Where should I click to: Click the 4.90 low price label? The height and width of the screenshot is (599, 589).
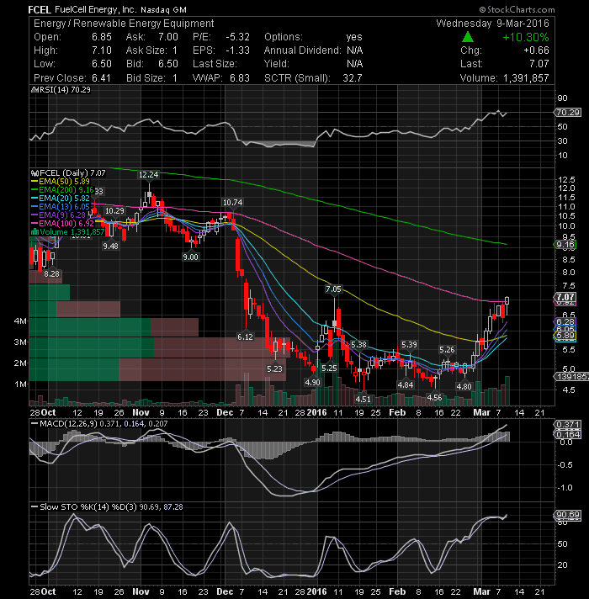pyautogui.click(x=312, y=383)
